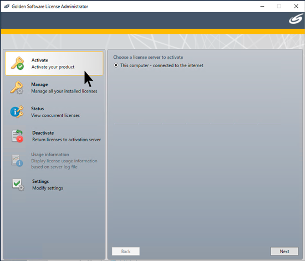Screen dimensions: 305x261
Task: Open Deactivate return licenses section
Action: point(54,136)
